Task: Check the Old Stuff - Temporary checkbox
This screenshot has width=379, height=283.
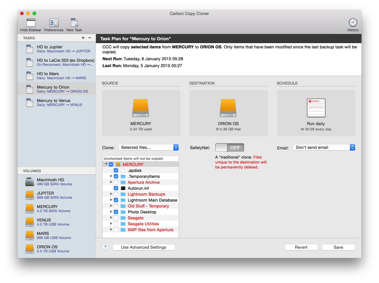Action: coord(116,206)
